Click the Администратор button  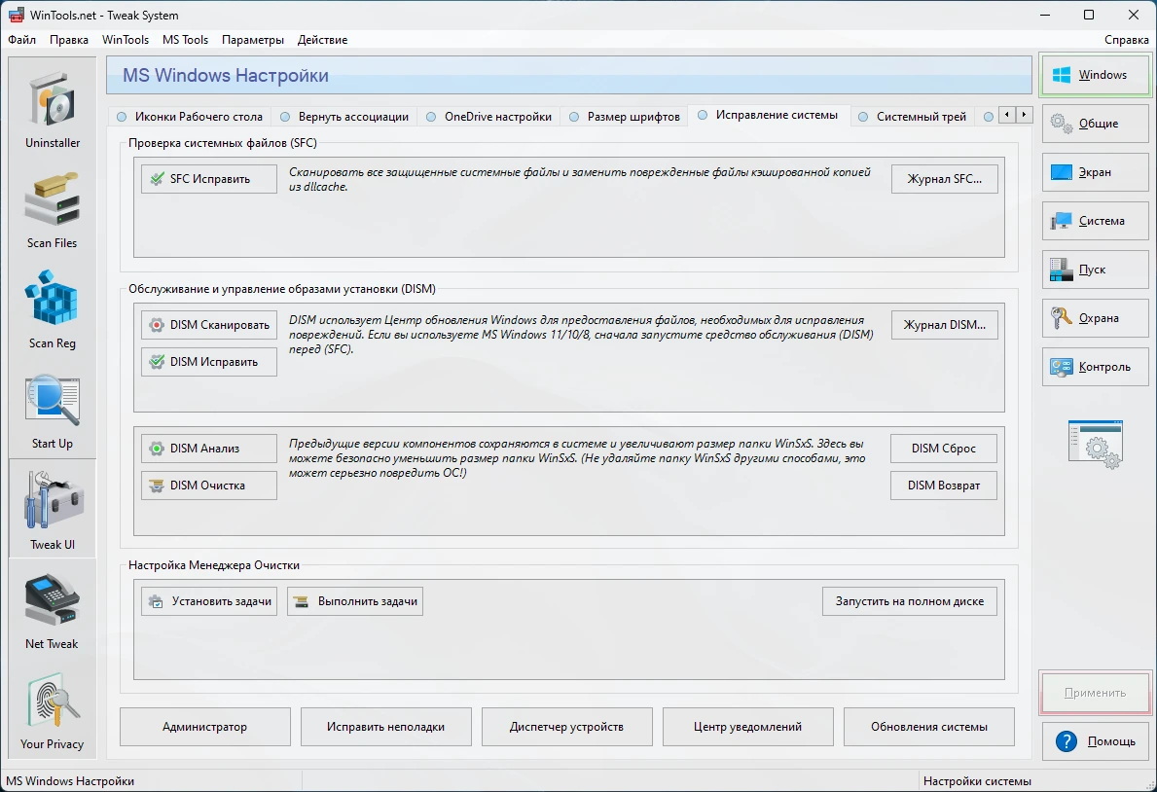[205, 726]
